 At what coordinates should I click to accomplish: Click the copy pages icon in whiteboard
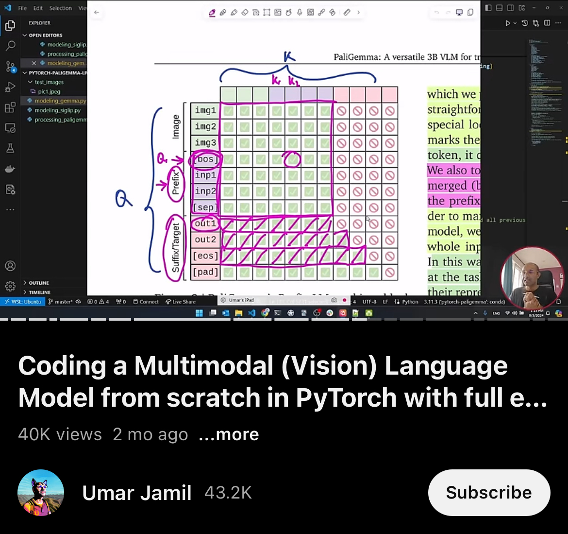click(x=470, y=13)
